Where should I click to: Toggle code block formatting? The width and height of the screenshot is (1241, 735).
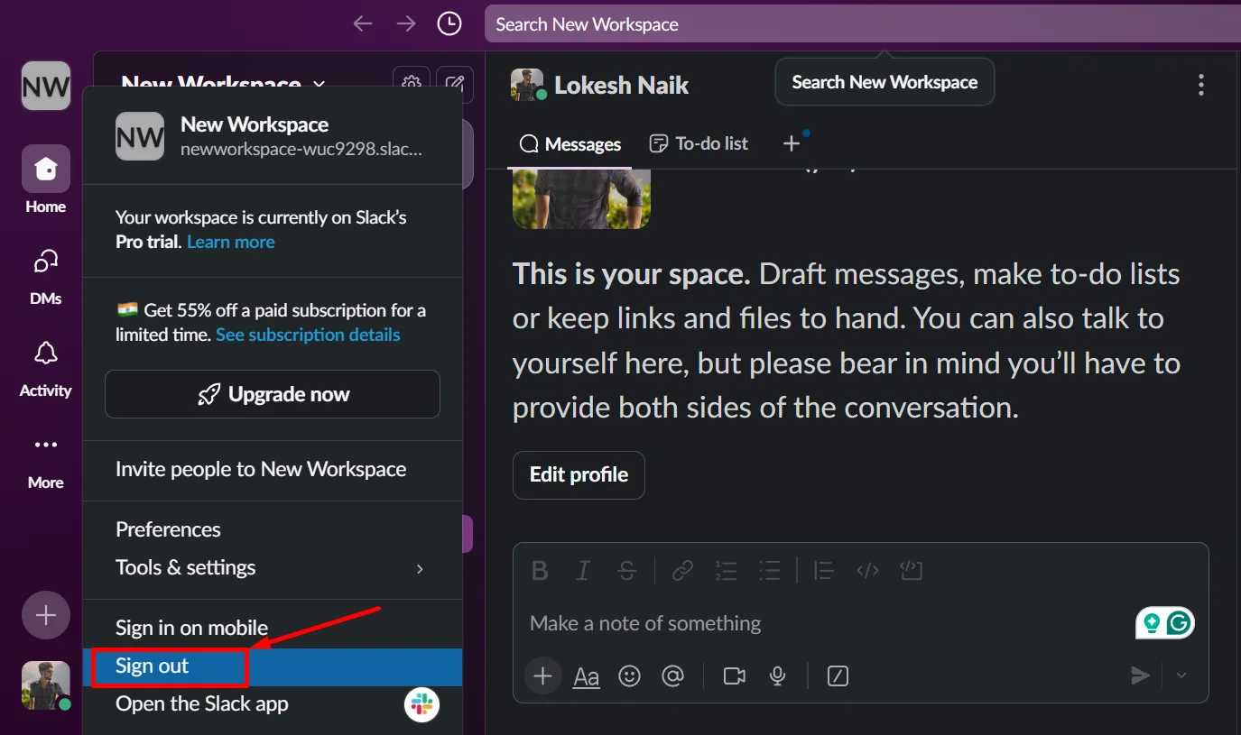coord(911,571)
